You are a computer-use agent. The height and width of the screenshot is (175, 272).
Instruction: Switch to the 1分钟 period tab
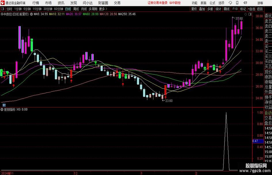[18, 9]
